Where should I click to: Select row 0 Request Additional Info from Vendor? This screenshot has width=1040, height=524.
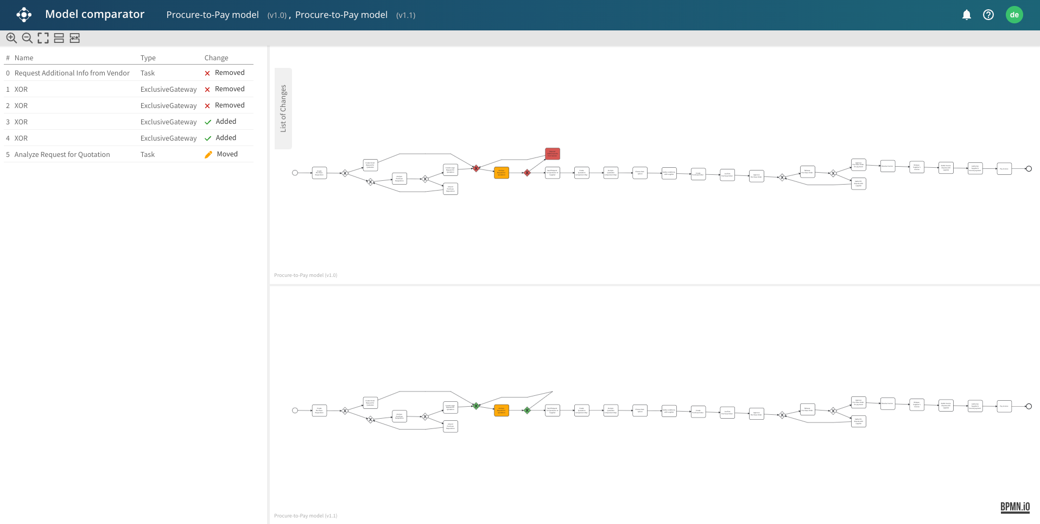point(72,73)
